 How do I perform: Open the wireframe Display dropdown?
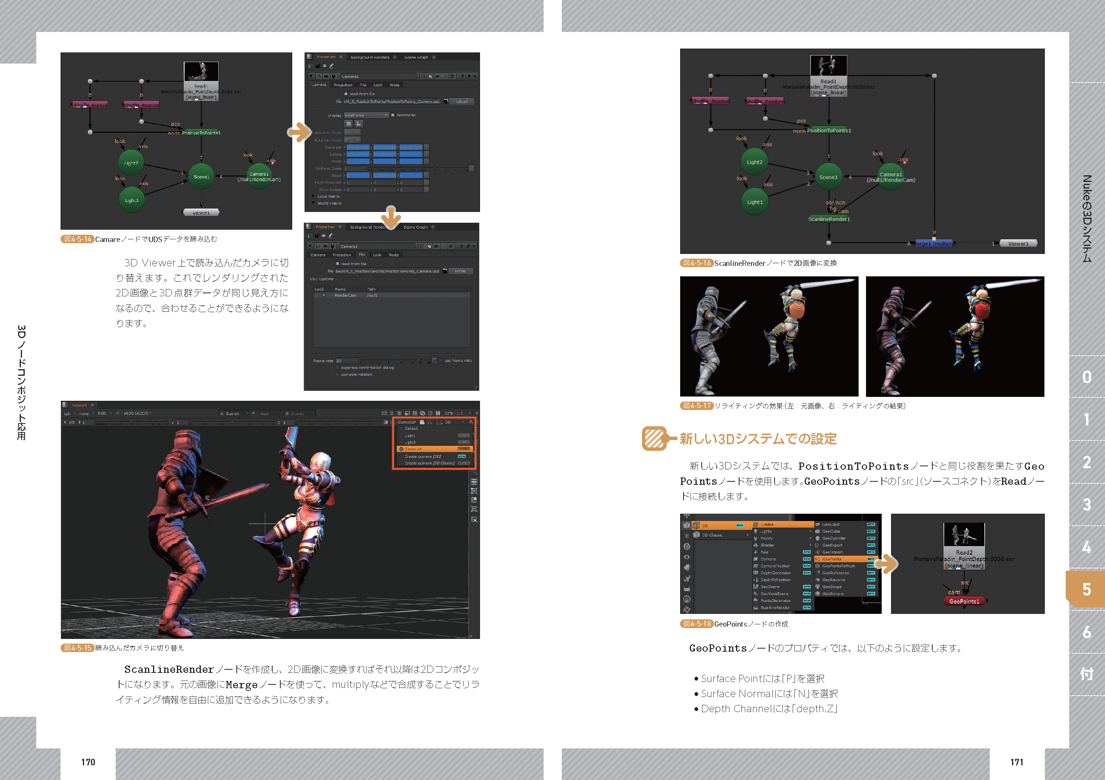click(x=366, y=116)
